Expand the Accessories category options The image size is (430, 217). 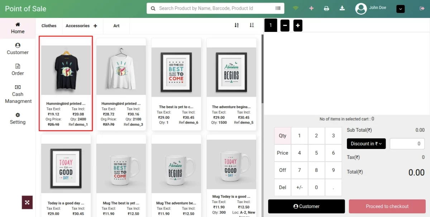pos(95,26)
